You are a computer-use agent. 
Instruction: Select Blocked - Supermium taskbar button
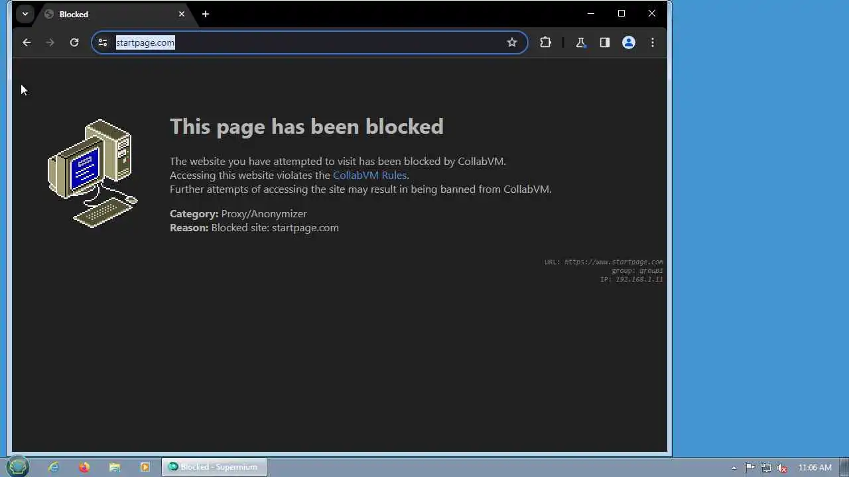tap(214, 467)
